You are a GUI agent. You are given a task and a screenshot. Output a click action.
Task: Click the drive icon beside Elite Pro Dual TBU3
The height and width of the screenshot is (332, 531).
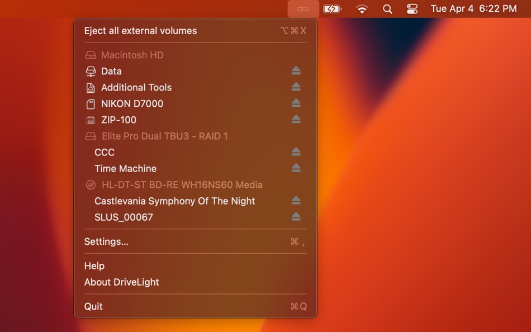(91, 136)
